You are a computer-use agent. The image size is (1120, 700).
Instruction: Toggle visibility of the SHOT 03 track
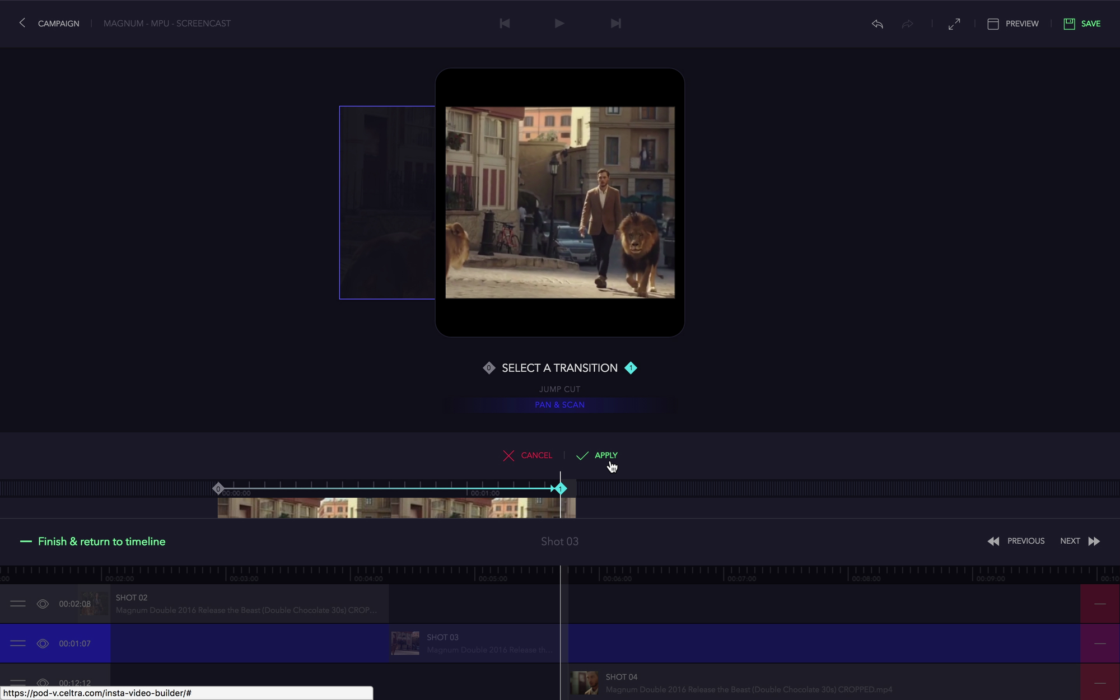[43, 643]
